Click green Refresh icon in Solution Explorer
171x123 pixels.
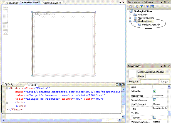coord(141,7)
